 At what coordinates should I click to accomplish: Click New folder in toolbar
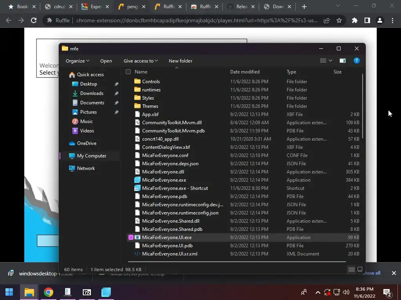click(x=180, y=61)
